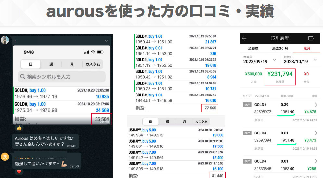Click the 取引履歴 screen title
Viewport: 323px width, 178px height.
280,38
